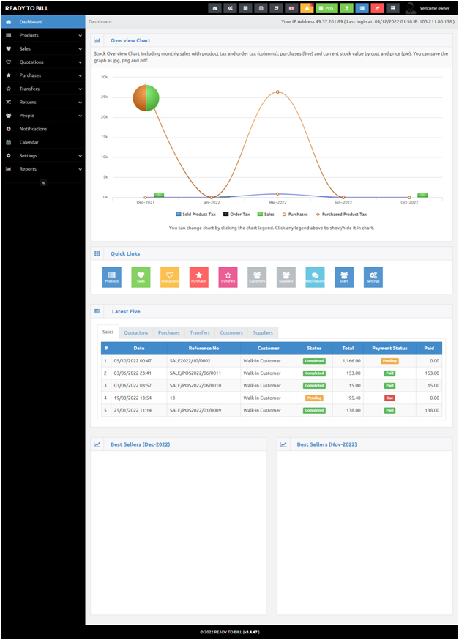Image resolution: width=459 pixels, height=640 pixels.
Task: Click reference SALE2022/10/0002 row
Action: coord(272,361)
